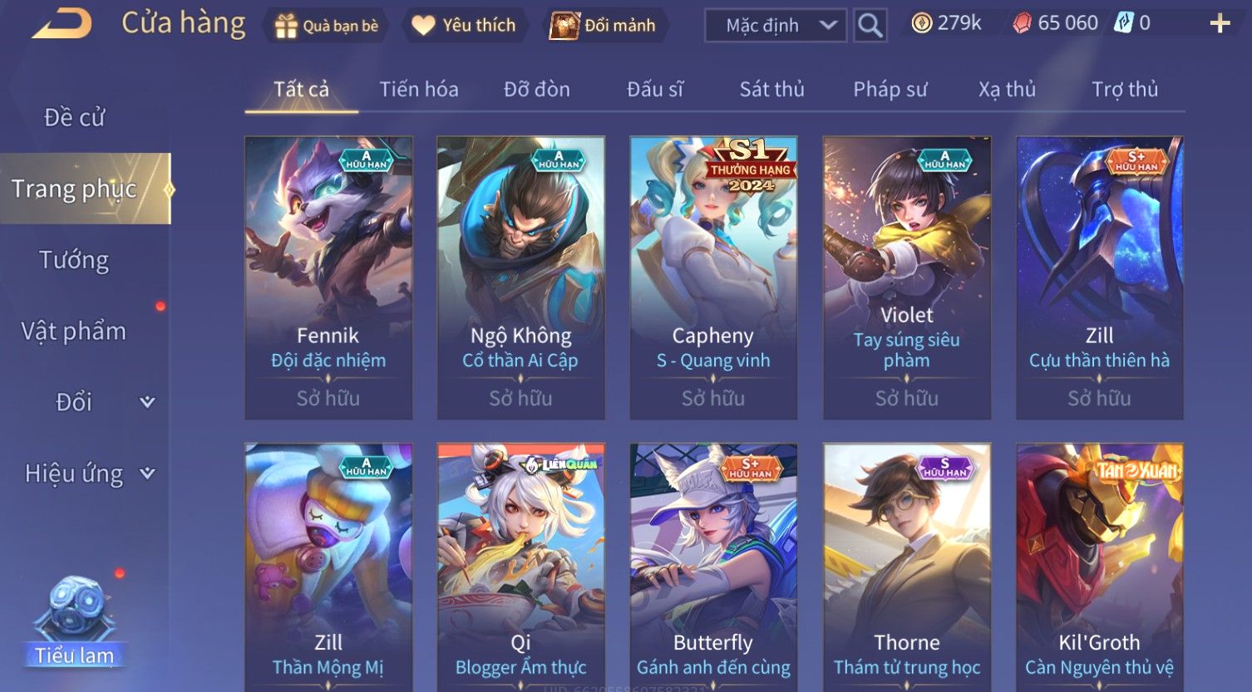Select the Sát thủ tab

(771, 89)
